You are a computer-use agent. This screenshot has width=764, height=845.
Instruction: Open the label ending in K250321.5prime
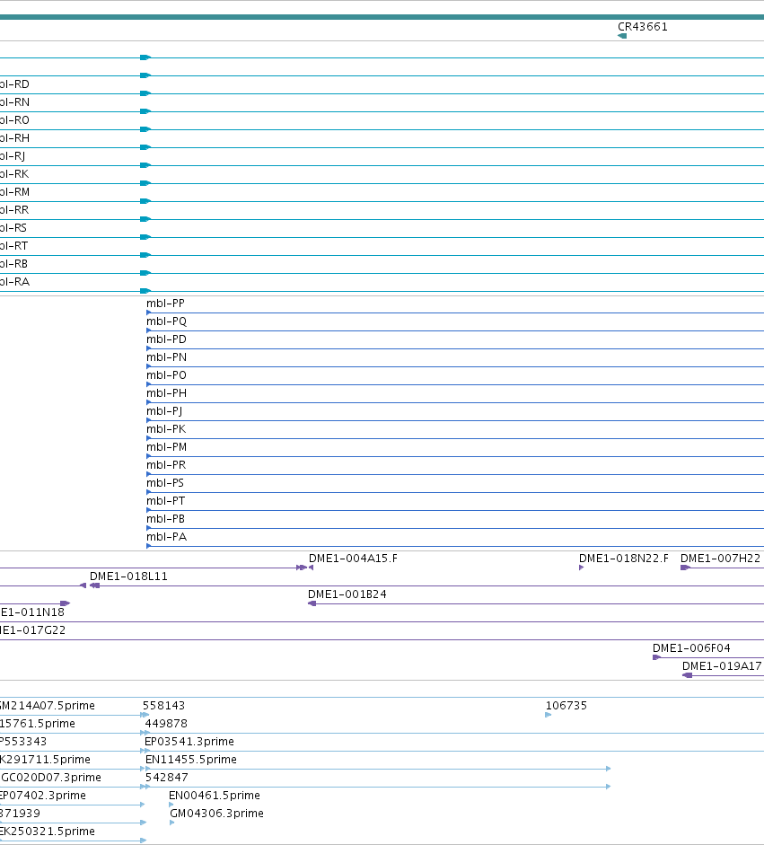(48, 832)
